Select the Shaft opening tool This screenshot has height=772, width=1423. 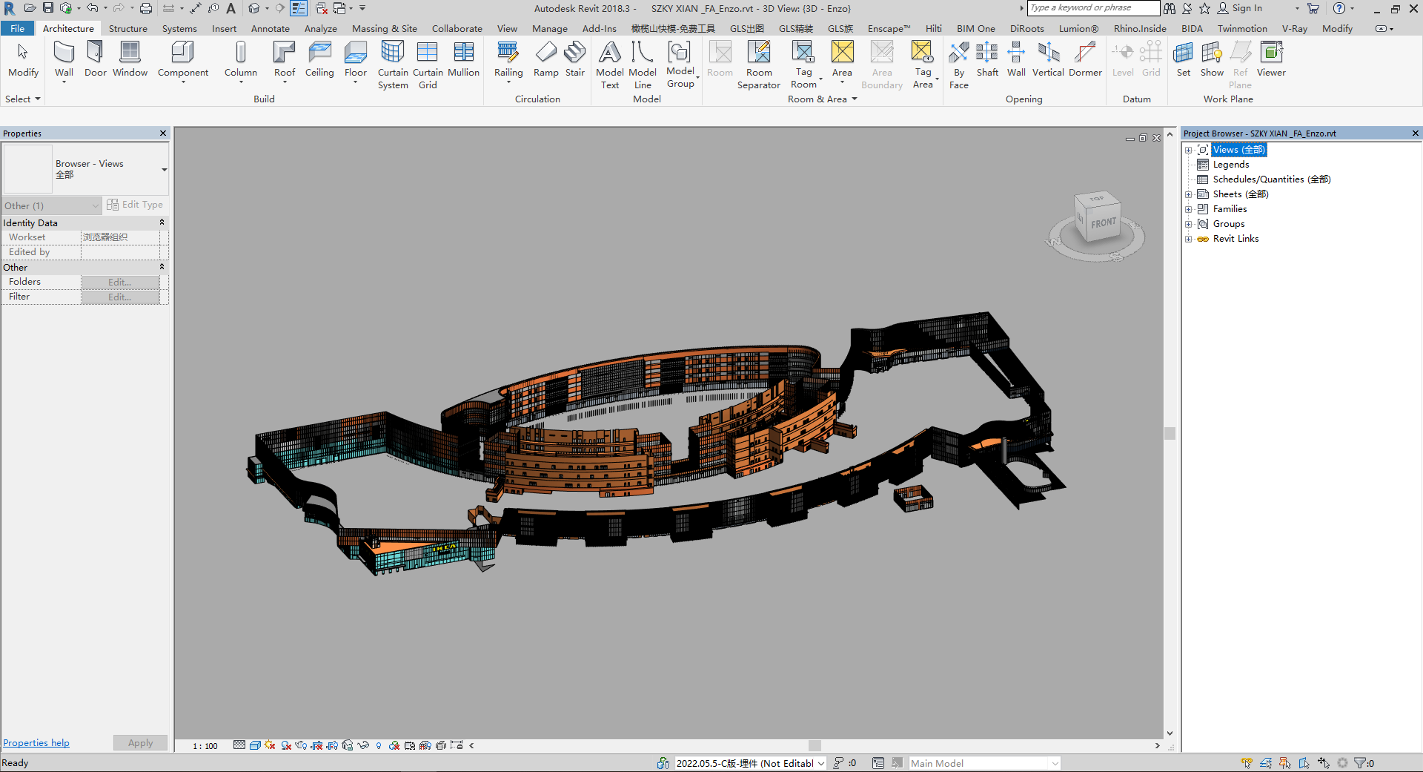tap(987, 59)
